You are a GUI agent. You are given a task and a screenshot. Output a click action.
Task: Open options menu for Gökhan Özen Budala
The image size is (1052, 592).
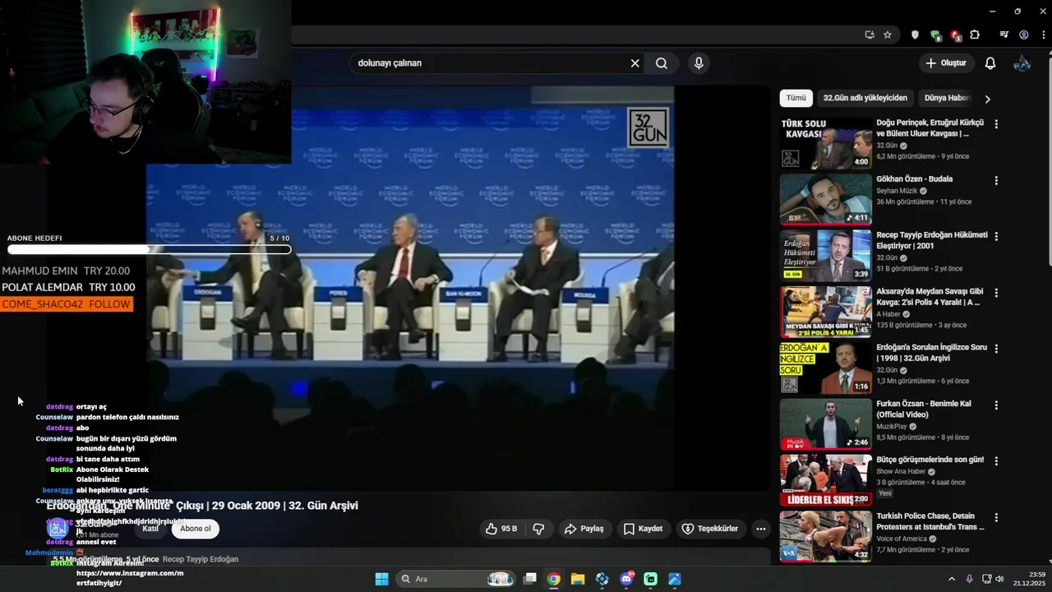coord(996,180)
